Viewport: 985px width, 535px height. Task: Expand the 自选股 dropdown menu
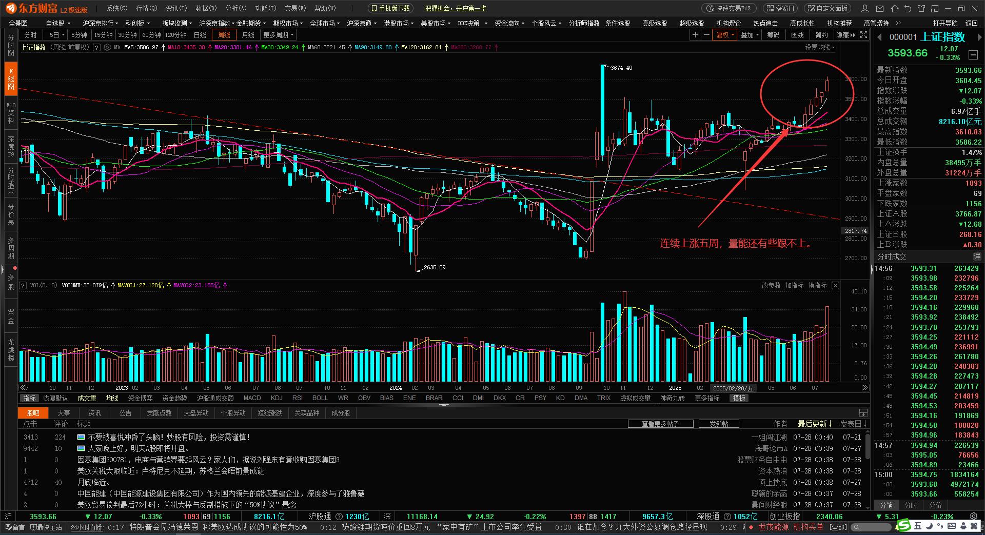(x=57, y=23)
